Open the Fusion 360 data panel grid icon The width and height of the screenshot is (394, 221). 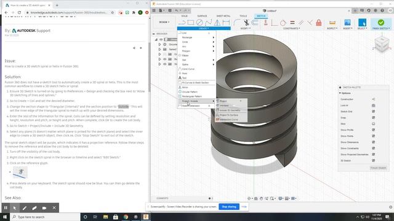pyautogui.click(x=154, y=10)
